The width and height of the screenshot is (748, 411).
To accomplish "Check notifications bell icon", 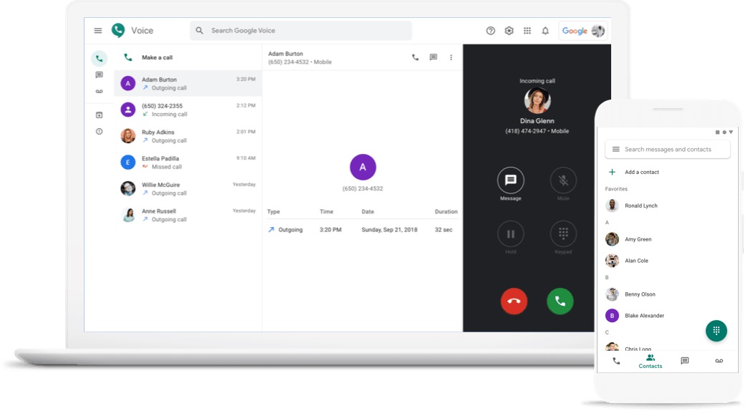I will 545,31.
